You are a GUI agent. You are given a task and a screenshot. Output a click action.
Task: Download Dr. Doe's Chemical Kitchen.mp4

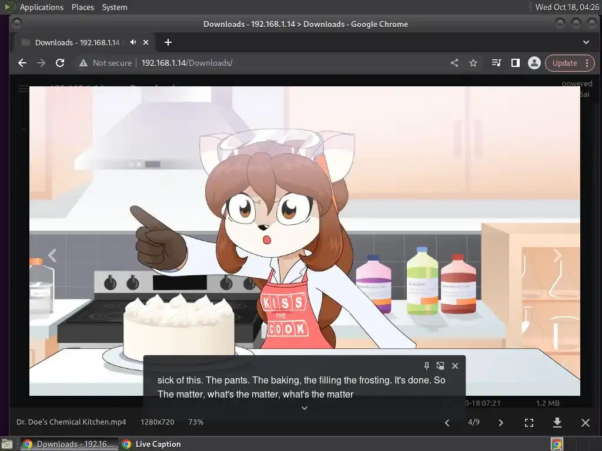click(x=557, y=423)
